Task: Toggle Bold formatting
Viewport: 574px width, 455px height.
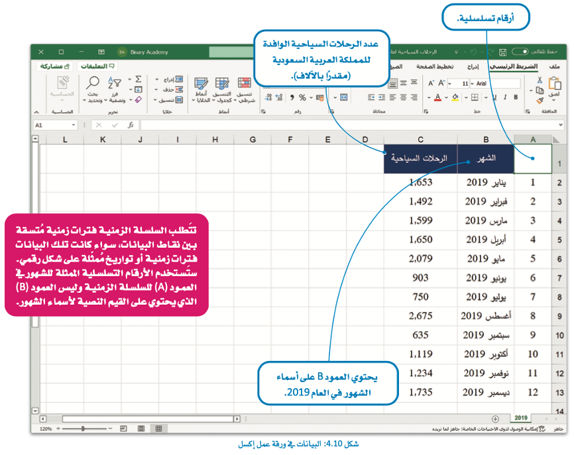Action: (x=516, y=97)
